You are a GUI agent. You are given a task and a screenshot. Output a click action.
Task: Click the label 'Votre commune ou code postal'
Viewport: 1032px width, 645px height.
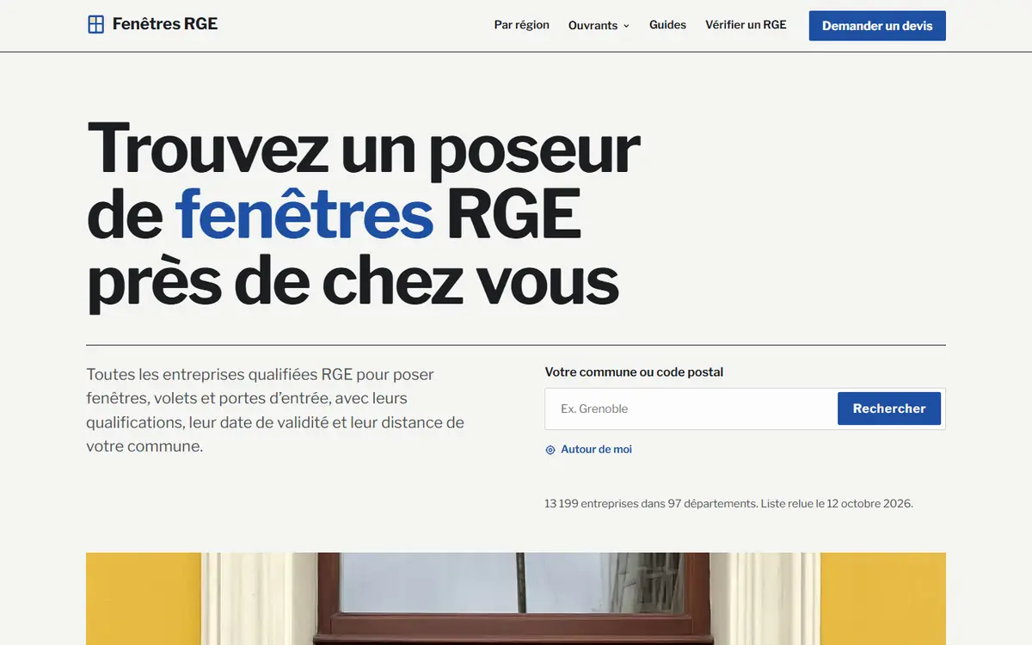(634, 372)
